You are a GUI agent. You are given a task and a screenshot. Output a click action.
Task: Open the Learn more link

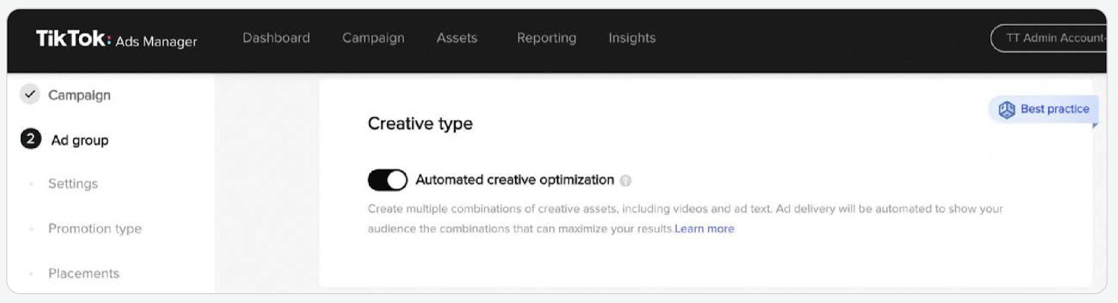(x=704, y=228)
